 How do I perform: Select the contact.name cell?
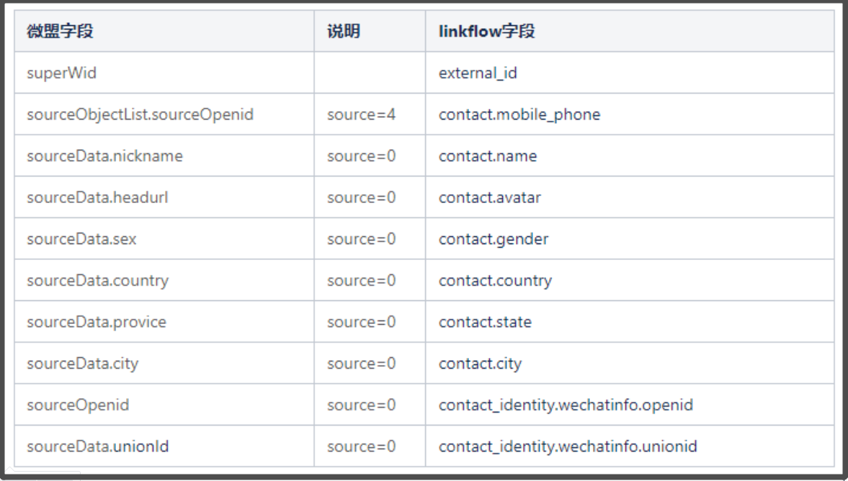tap(630, 156)
